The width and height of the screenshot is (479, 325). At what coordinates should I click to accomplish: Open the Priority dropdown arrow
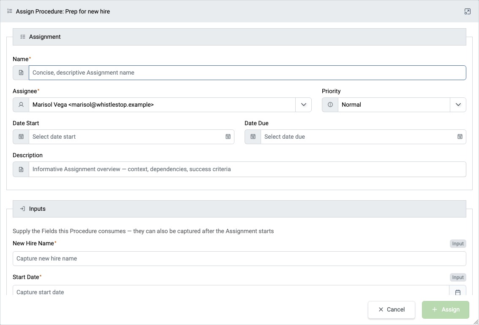458,105
